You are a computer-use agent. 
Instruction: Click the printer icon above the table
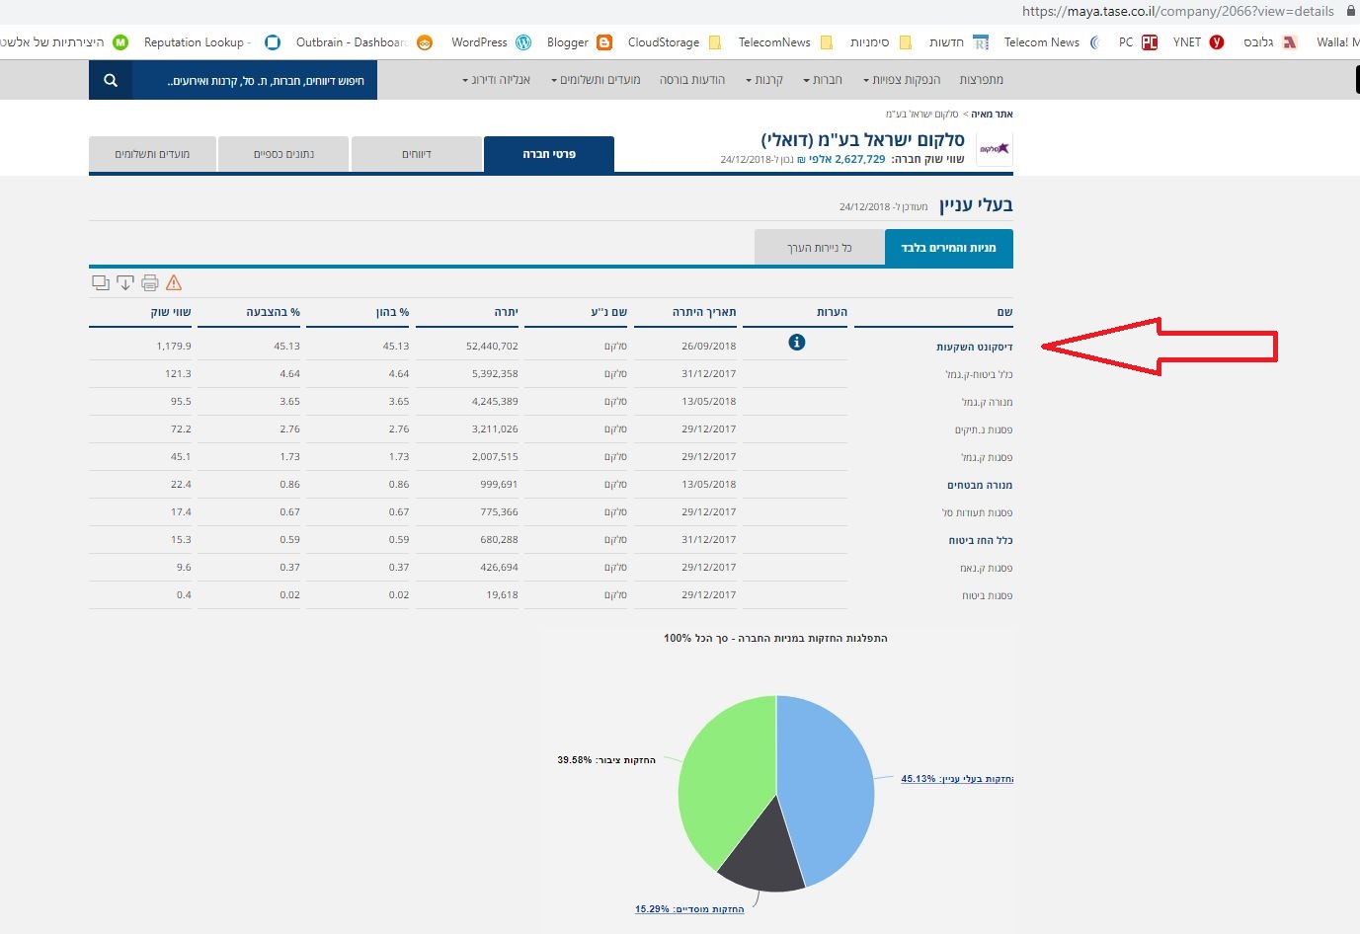[150, 282]
